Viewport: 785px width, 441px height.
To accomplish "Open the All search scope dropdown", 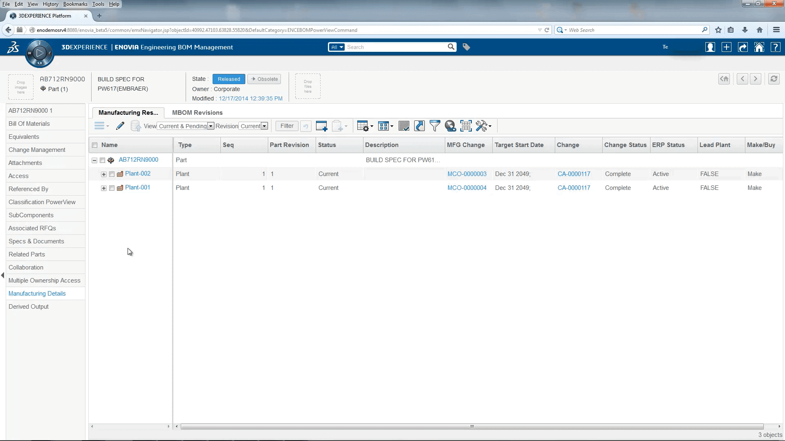I will 337,47.
